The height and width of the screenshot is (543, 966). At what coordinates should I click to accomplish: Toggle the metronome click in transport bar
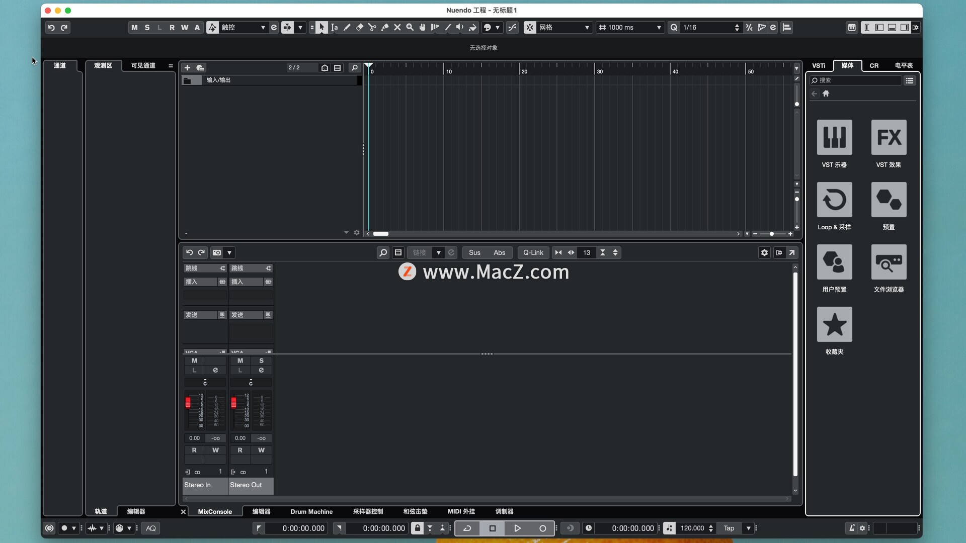coord(851,528)
